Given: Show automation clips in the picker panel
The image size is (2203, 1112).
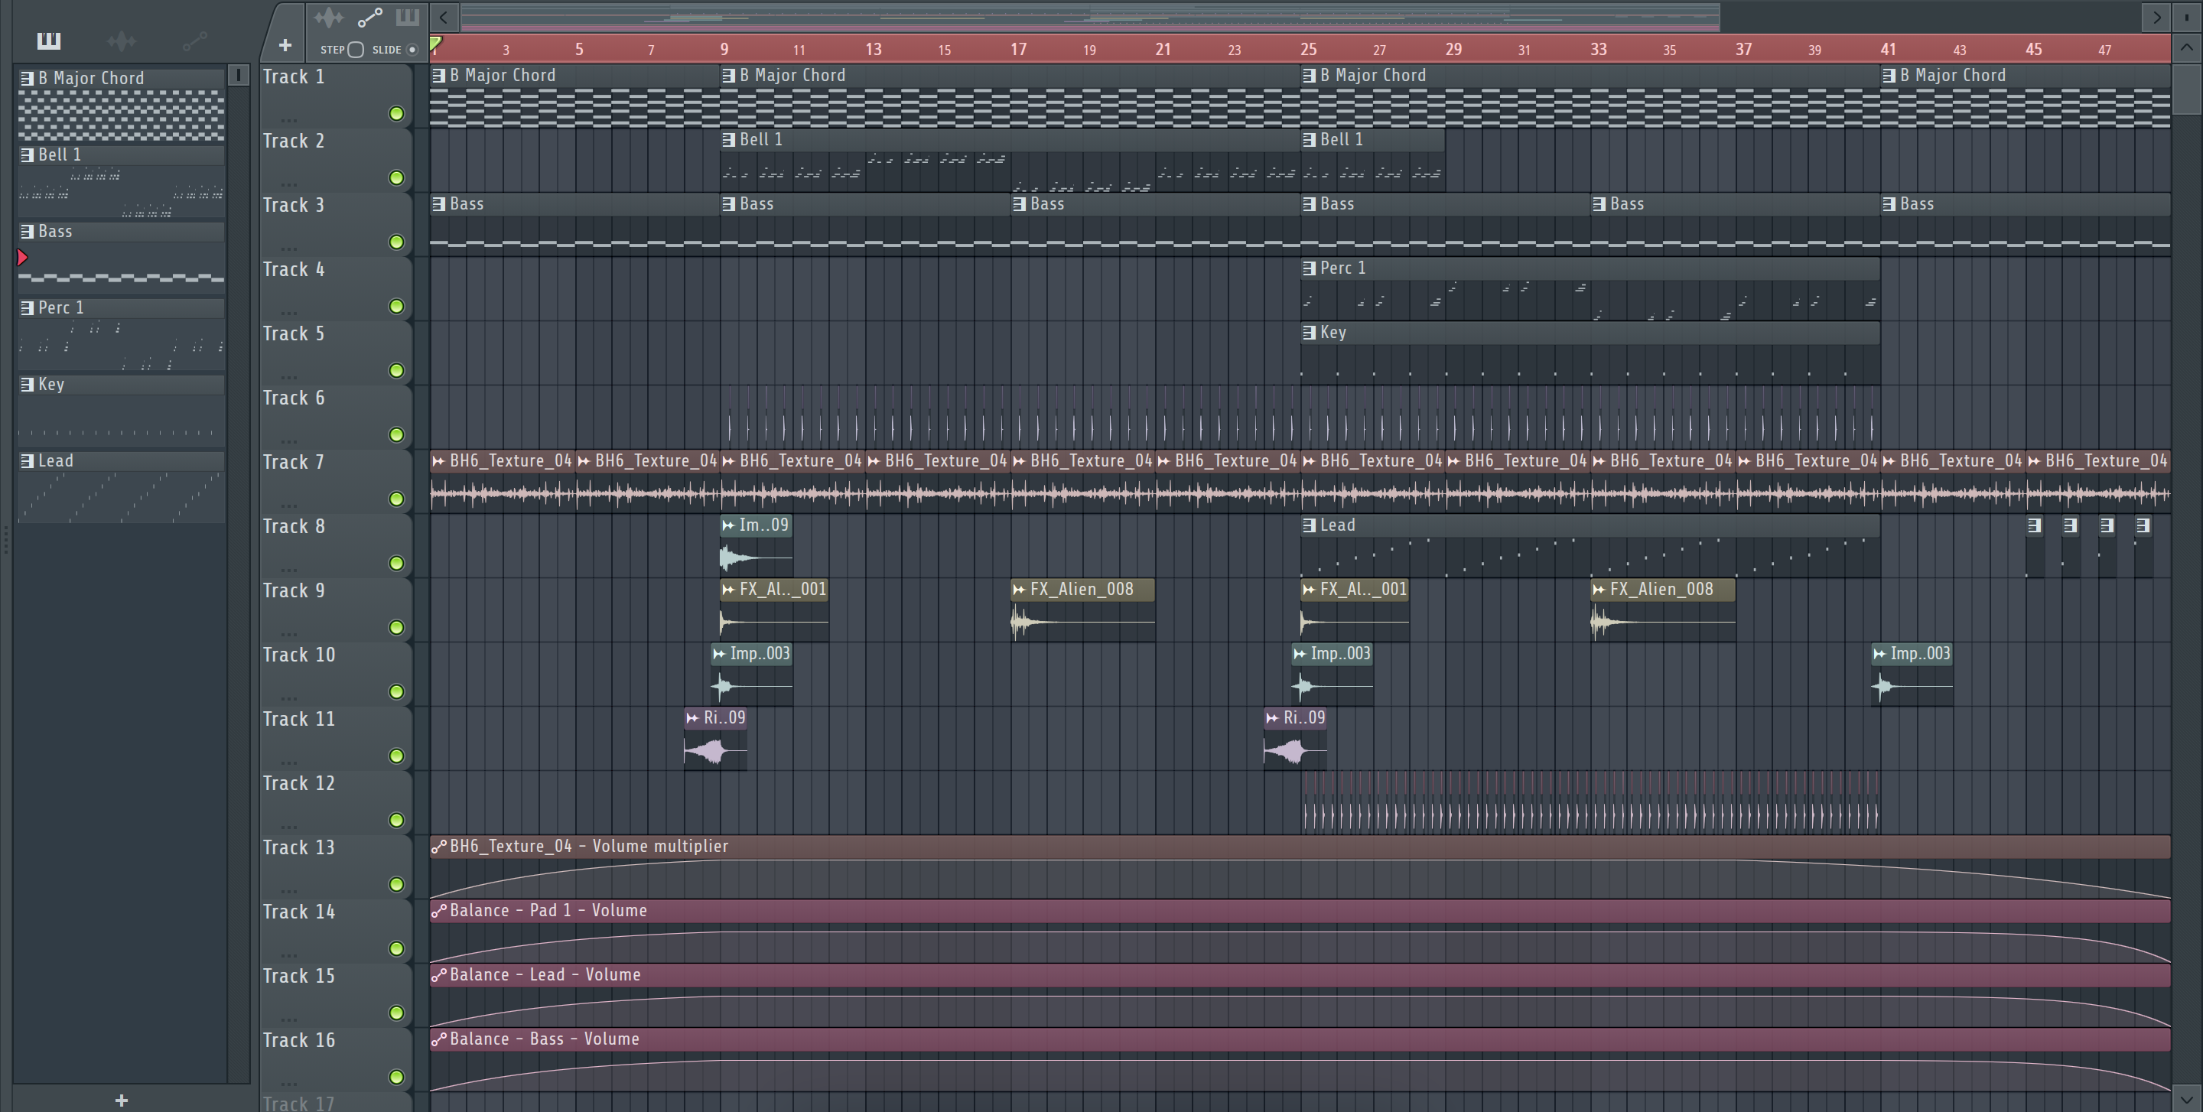Looking at the screenshot, I should tap(195, 41).
